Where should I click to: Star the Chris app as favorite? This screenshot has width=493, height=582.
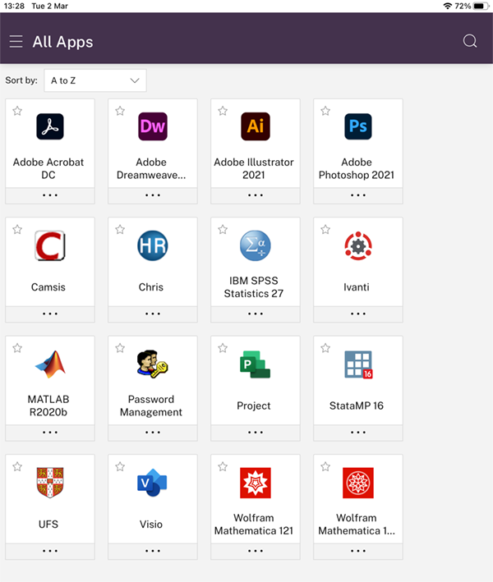click(x=120, y=229)
